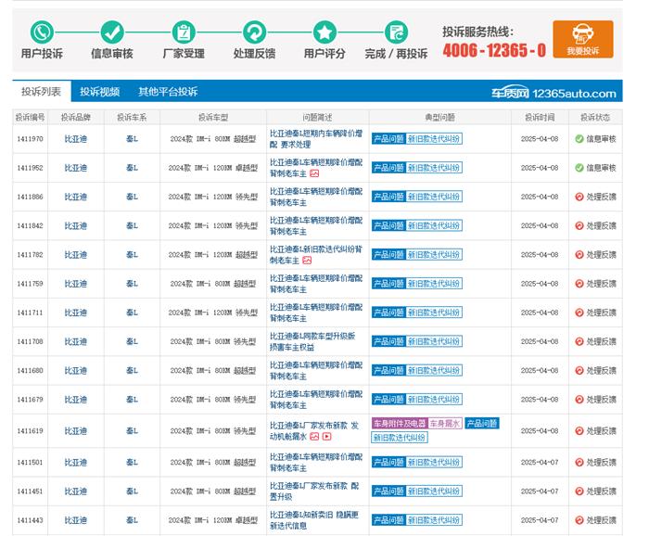Screen dimensions: 649x536
Task: Open complaint title in row 1411970
Action: tap(316, 139)
